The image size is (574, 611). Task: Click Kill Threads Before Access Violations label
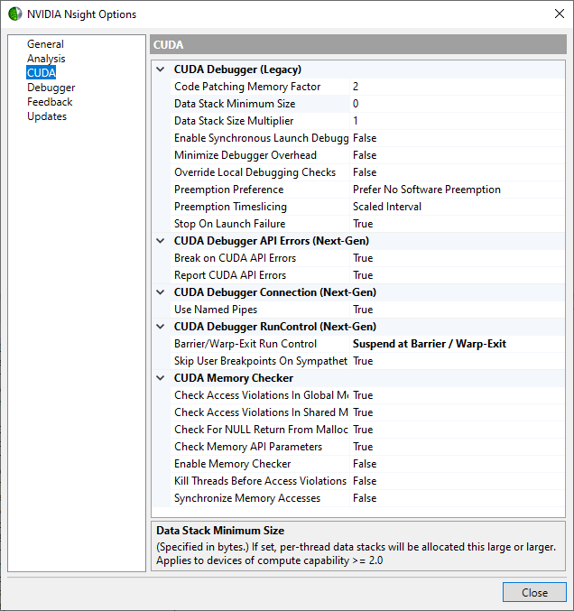click(x=260, y=481)
